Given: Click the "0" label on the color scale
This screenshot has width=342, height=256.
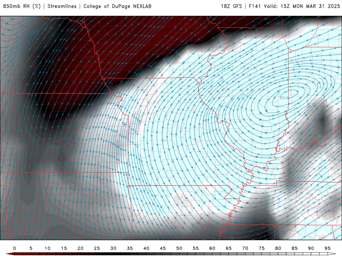Looking at the screenshot, I should click(15, 248).
